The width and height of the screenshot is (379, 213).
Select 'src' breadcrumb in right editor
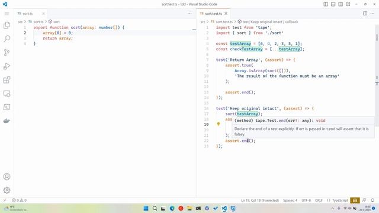tap(203, 22)
